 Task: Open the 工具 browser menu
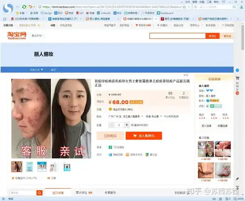click(x=209, y=2)
